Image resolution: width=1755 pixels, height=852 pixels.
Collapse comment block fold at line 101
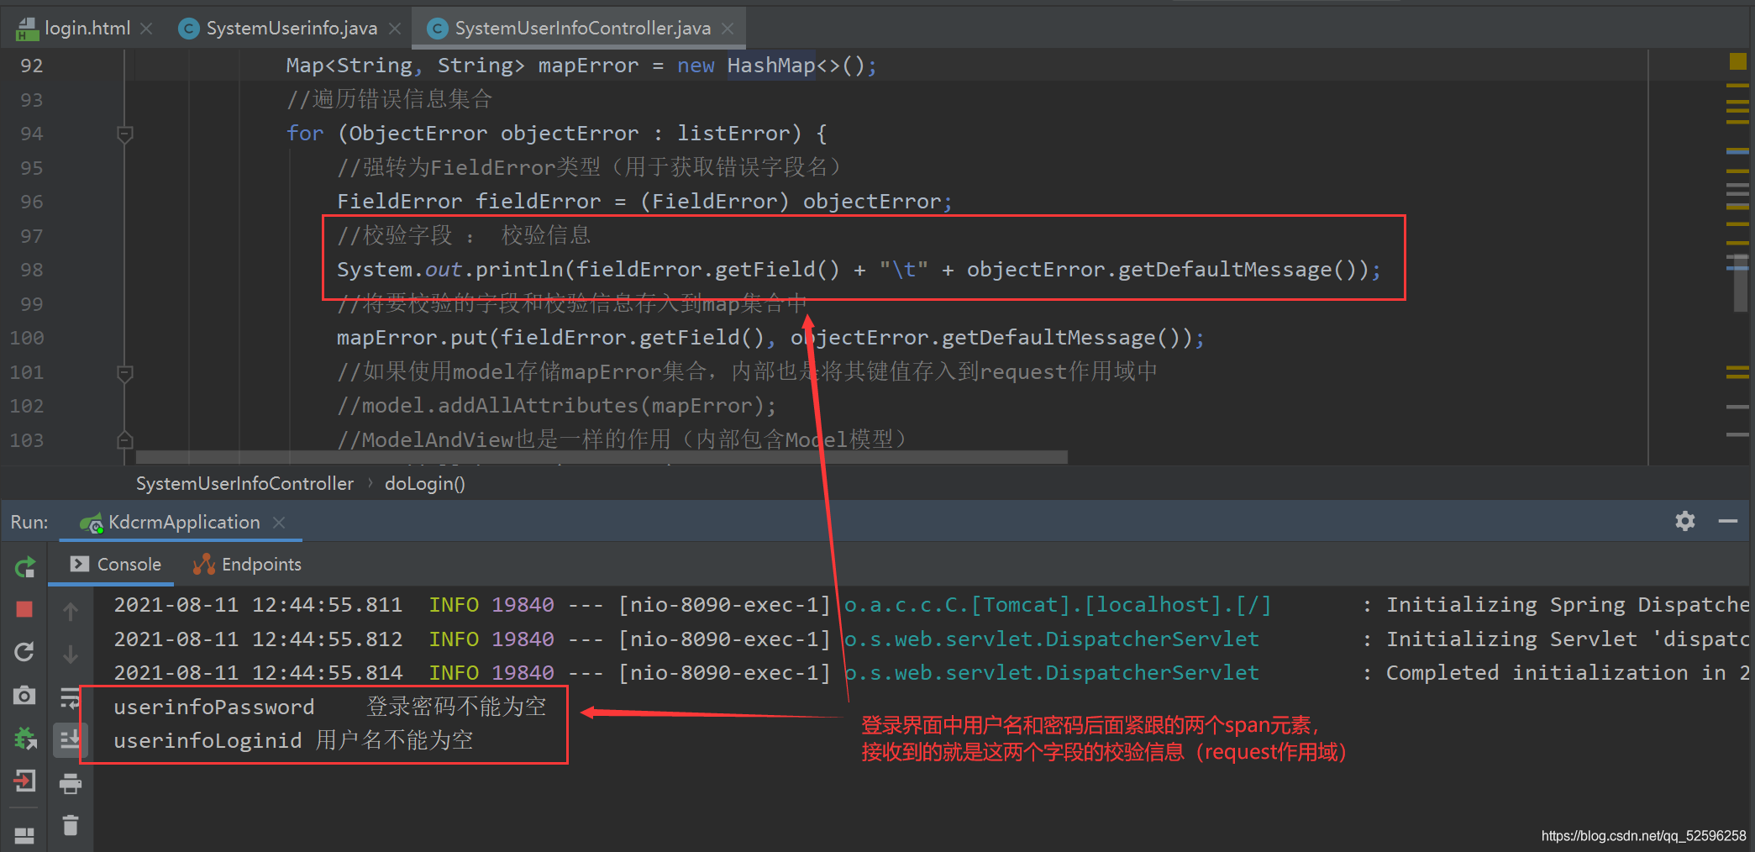[125, 373]
